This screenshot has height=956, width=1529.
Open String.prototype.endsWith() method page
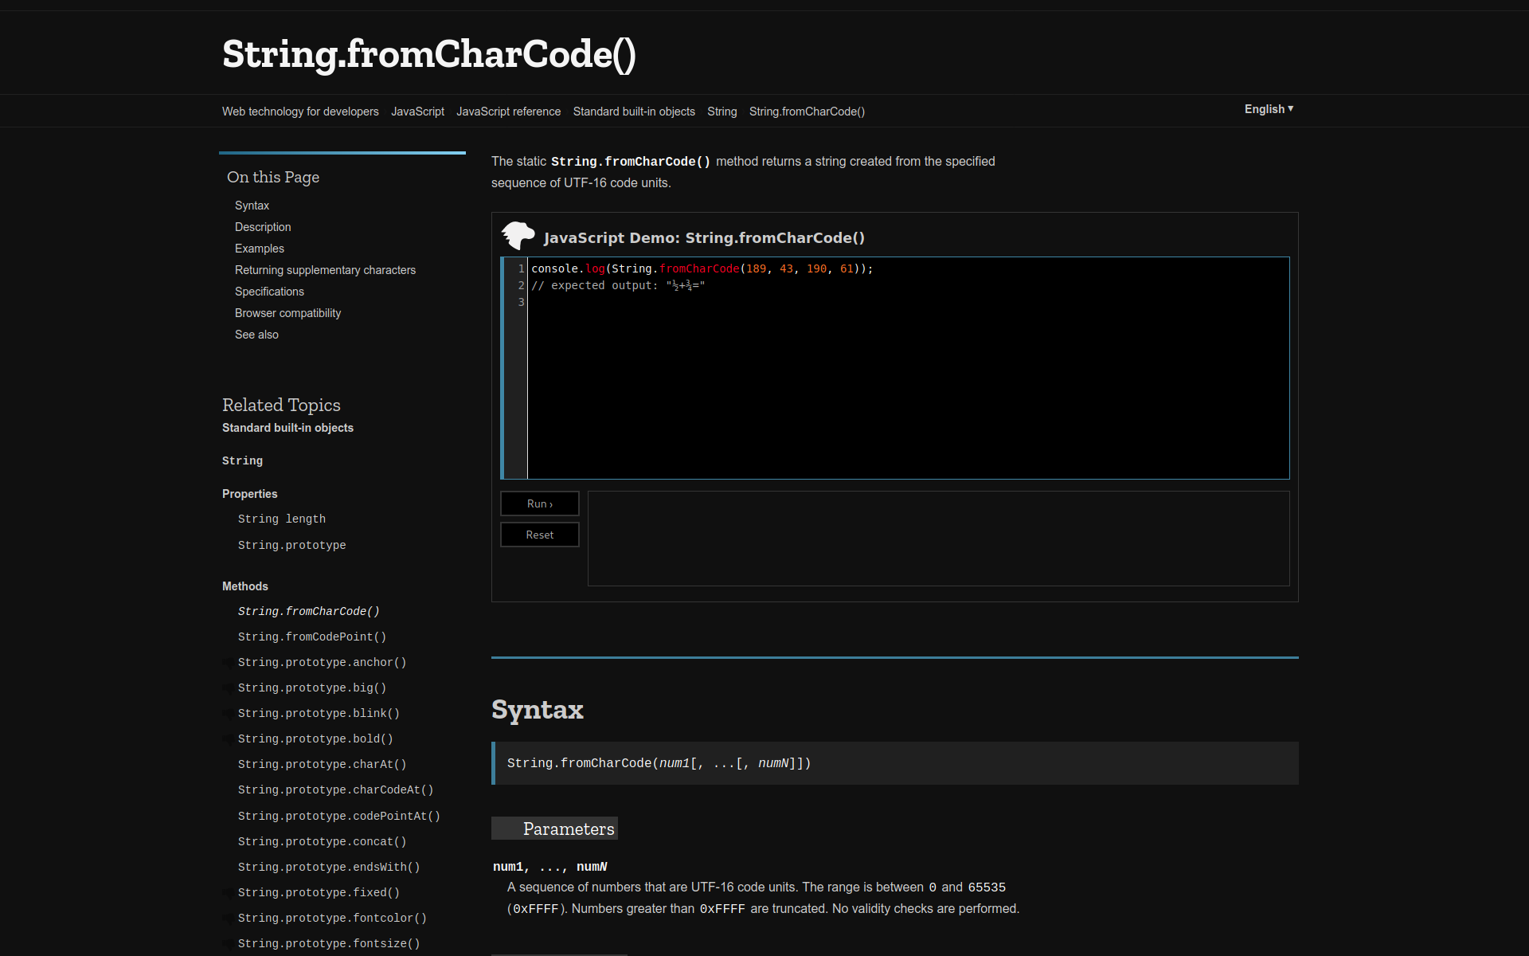329,867
